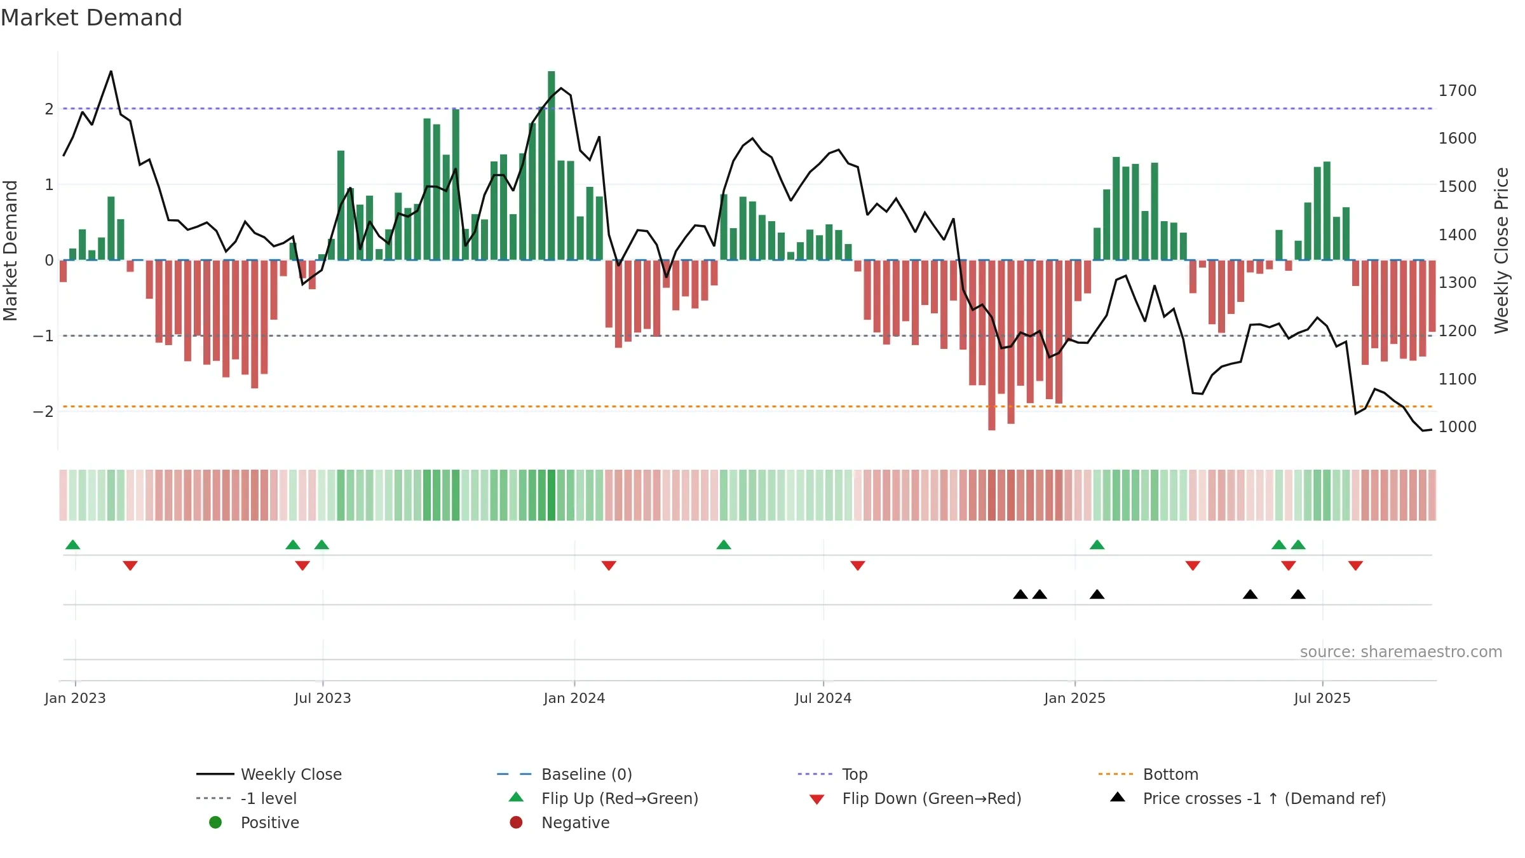Click the Baseline (0) legend label

586,774
